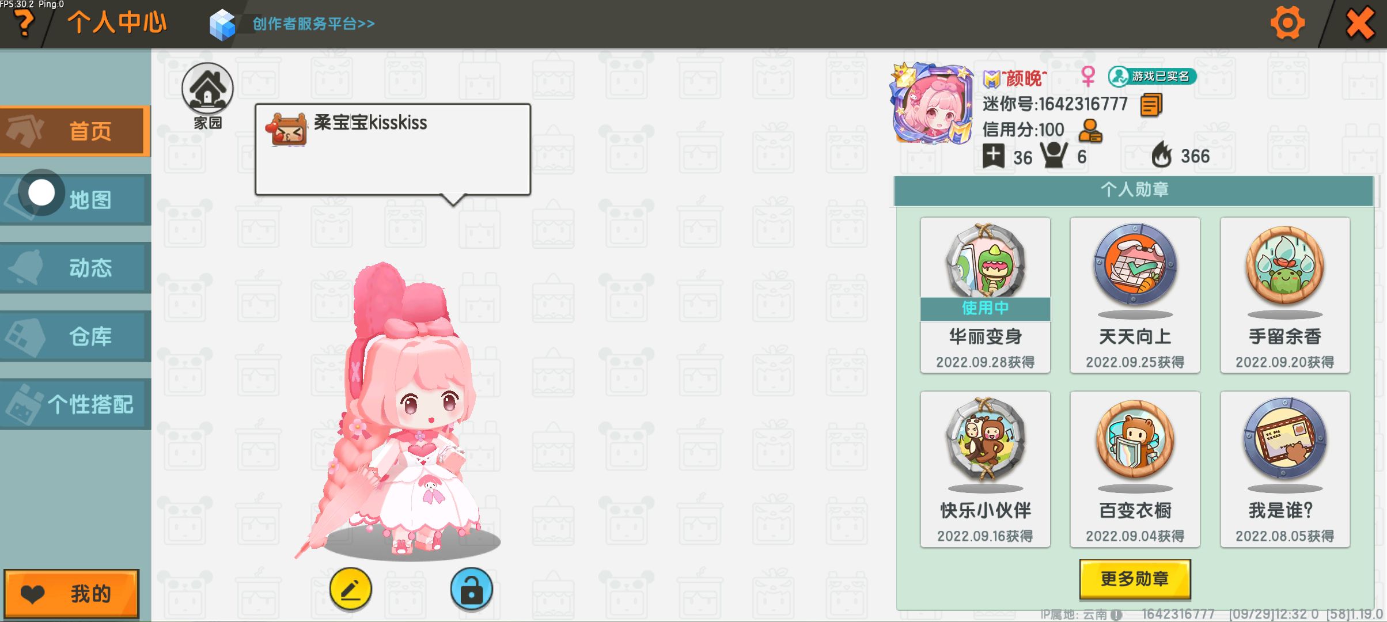Open the 创作者服务平台 link
The height and width of the screenshot is (622, 1387).
pyautogui.click(x=313, y=24)
